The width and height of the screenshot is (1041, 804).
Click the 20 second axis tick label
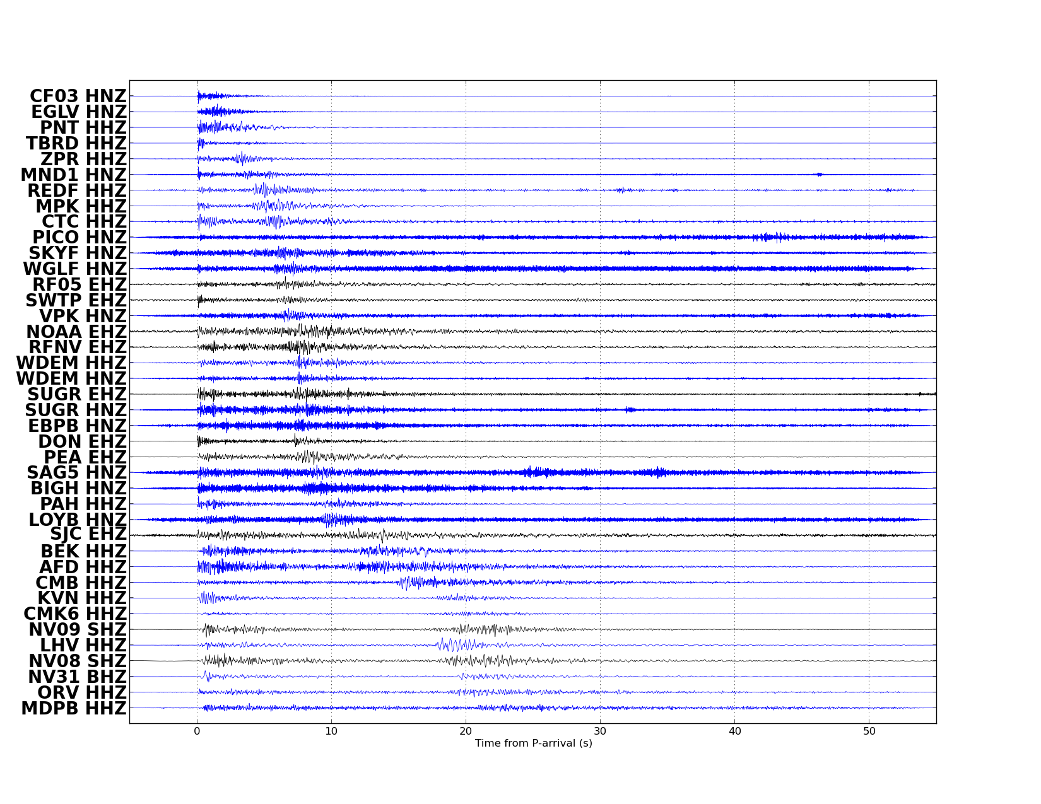coord(466,731)
